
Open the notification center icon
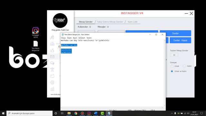202,113
